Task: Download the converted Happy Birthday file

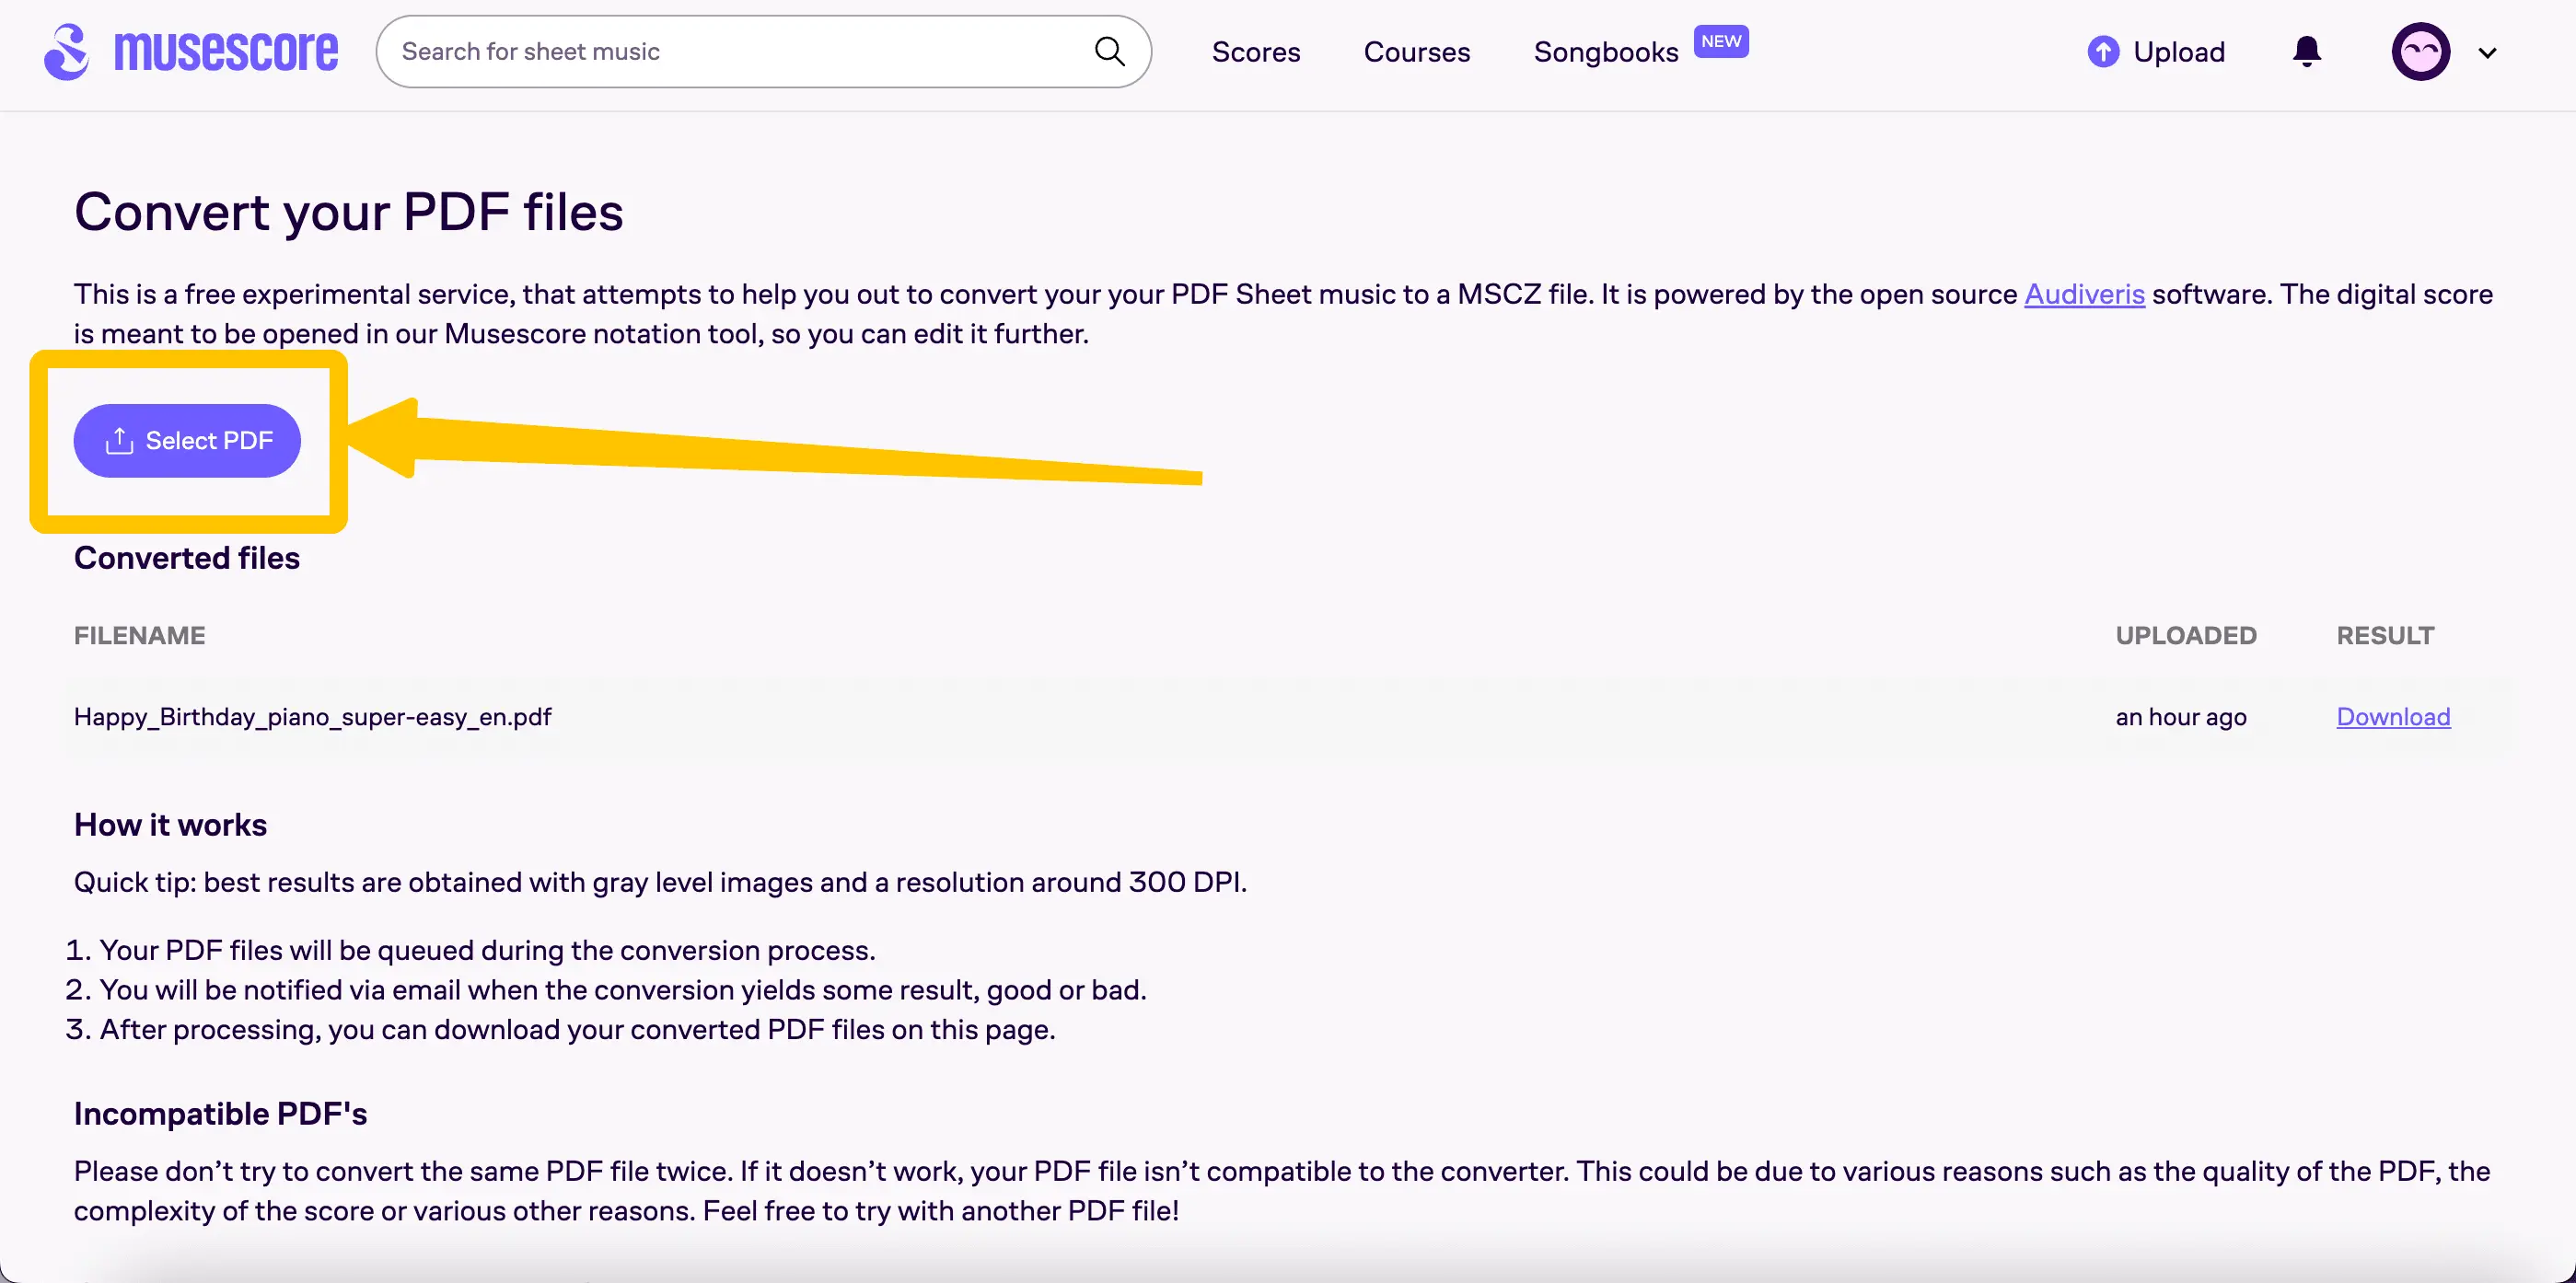Action: [2393, 717]
